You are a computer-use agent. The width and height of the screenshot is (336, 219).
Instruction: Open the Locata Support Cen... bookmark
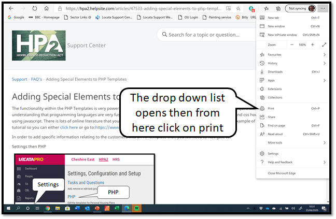point(114,17)
